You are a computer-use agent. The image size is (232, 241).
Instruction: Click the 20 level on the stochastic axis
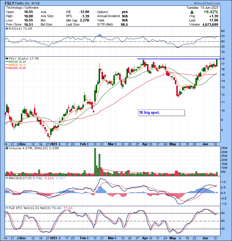point(223,229)
